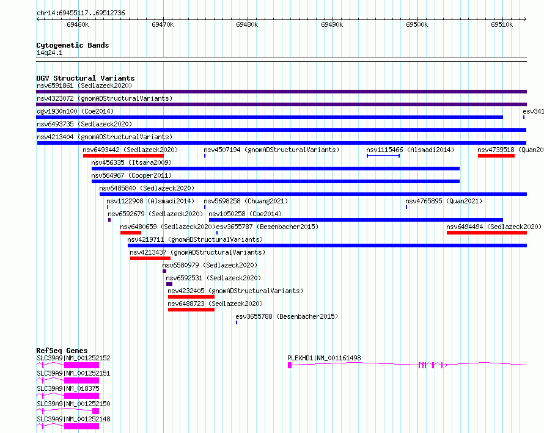The image size is (544, 433).
Task: Click the red bar under nsv4232405
Action: pos(191,297)
